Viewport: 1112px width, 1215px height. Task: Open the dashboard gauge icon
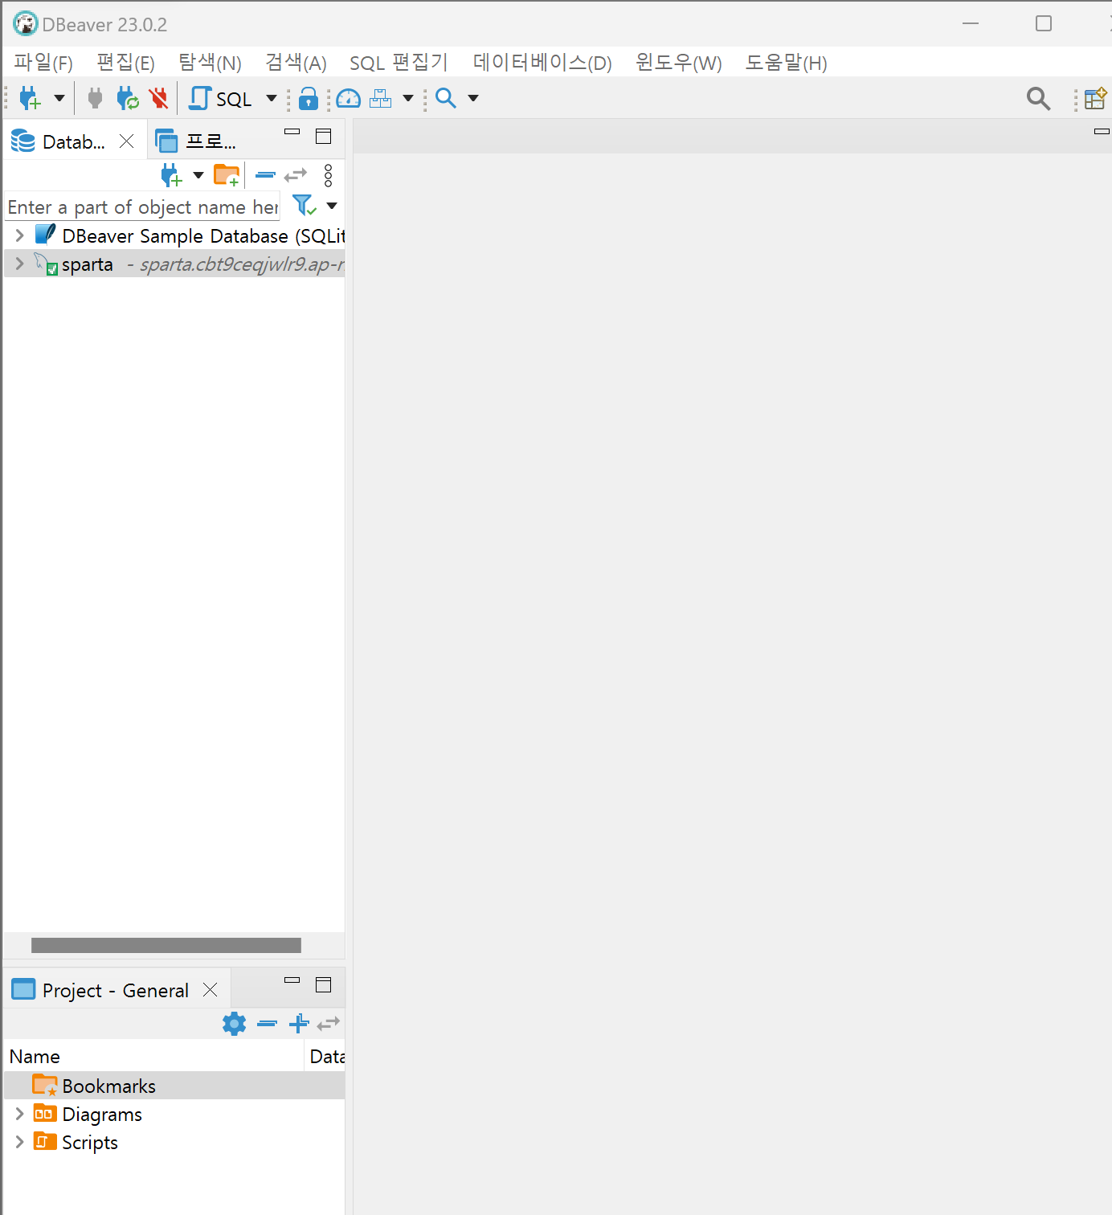[x=348, y=98]
